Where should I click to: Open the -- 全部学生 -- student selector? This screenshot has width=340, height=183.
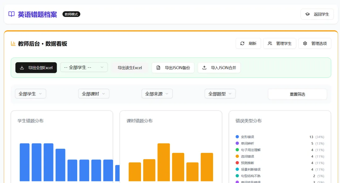pyautogui.click(x=84, y=67)
